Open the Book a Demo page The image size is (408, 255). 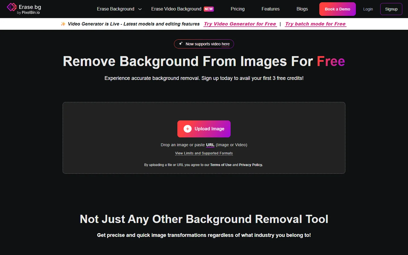pyautogui.click(x=337, y=9)
